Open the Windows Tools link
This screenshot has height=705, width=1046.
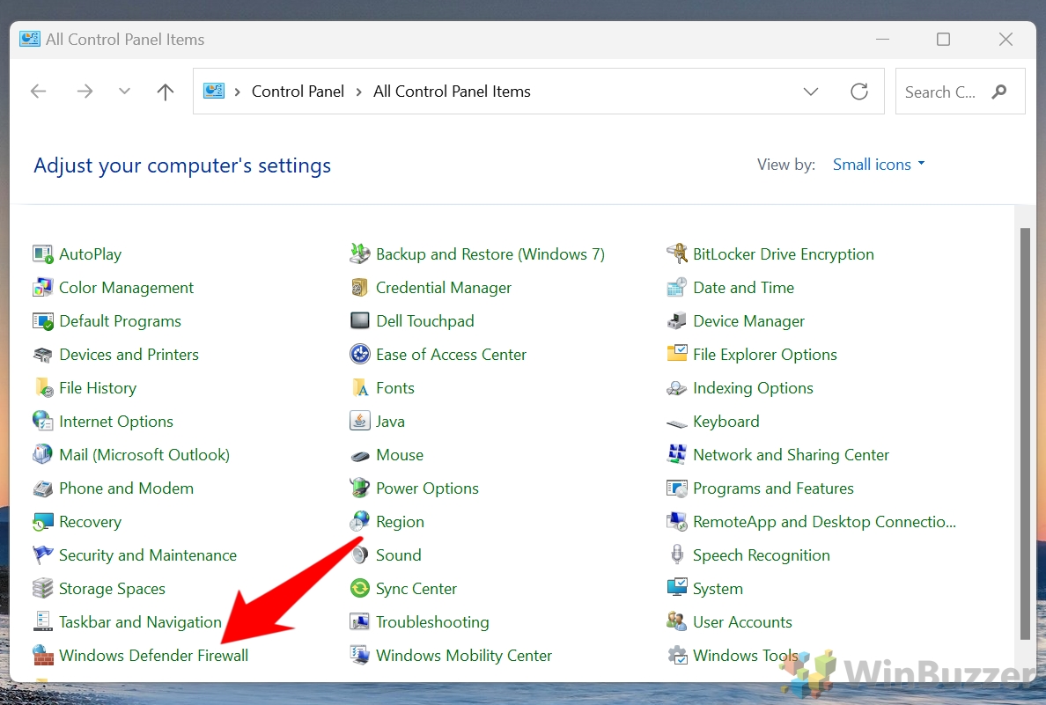click(x=745, y=655)
